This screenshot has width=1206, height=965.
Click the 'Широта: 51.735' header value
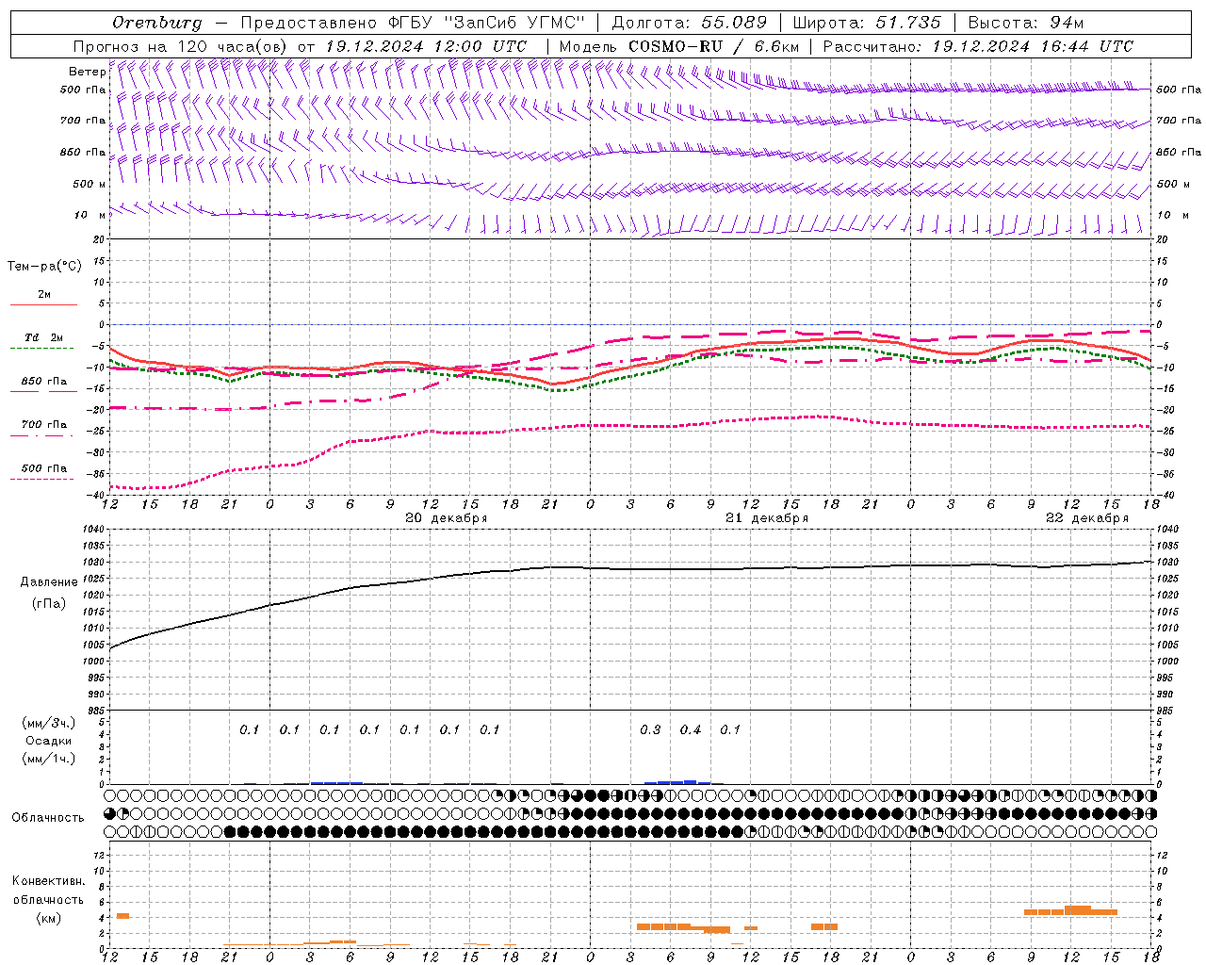(x=867, y=23)
